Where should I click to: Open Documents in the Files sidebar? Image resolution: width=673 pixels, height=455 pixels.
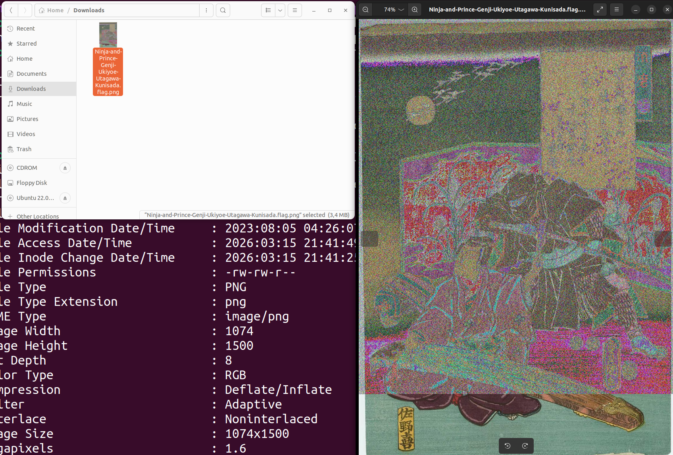(x=39, y=74)
